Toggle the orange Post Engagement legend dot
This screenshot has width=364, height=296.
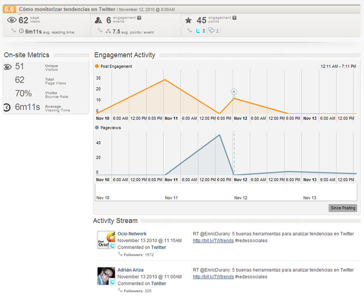click(97, 66)
